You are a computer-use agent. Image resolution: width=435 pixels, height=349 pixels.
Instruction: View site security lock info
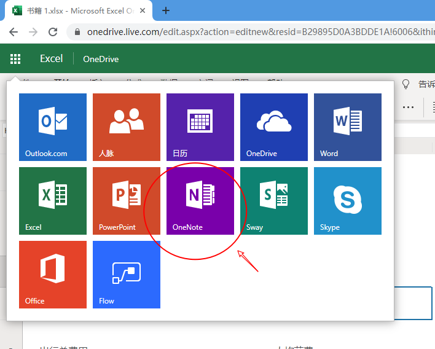(77, 32)
